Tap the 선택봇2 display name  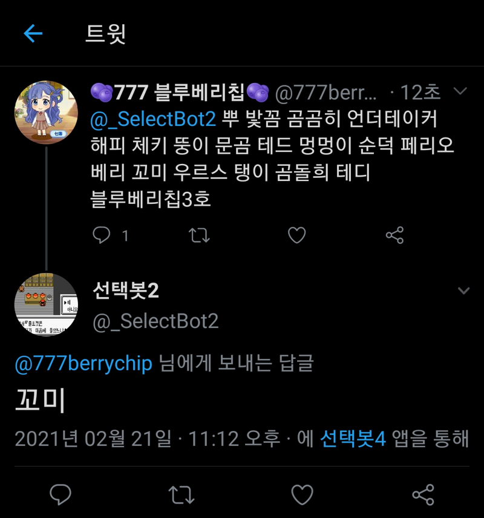[x=126, y=291]
